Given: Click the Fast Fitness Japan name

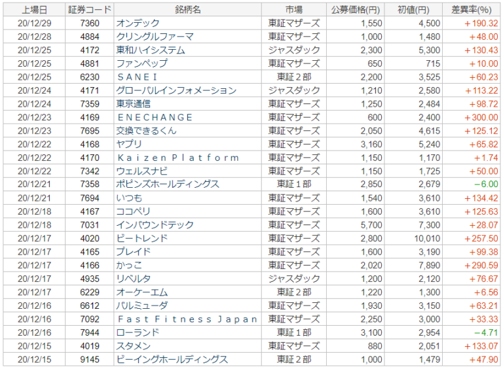Looking at the screenshot, I should pos(187,319).
